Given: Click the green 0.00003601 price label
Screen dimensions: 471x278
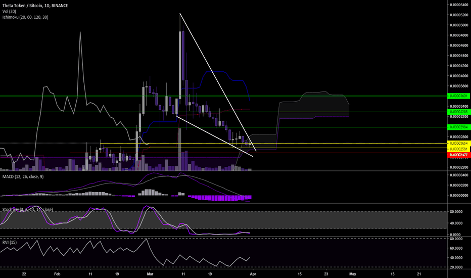Looking at the screenshot, I should pyautogui.click(x=459, y=96).
